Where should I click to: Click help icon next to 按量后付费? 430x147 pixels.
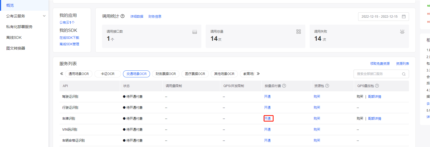284,86
